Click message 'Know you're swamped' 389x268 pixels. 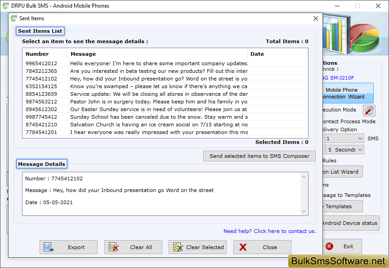pos(159,86)
